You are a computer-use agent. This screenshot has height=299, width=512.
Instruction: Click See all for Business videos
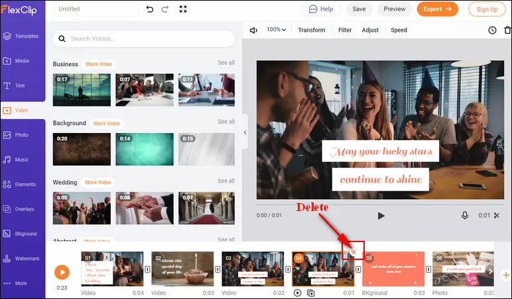(x=226, y=63)
